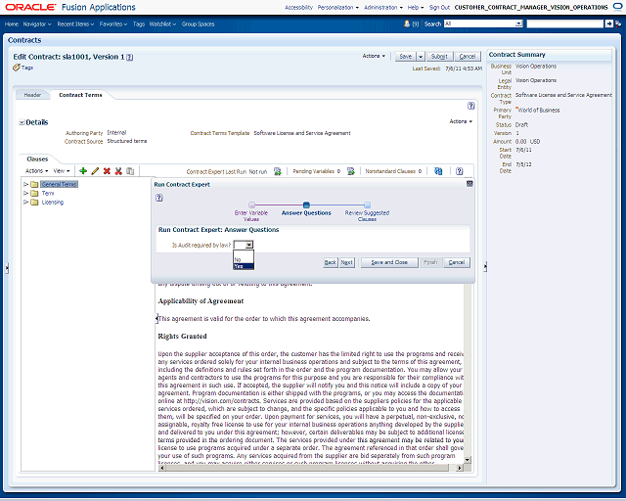Open the Favorites menu
Screen dimensions: 626x501
pyautogui.click(x=113, y=24)
